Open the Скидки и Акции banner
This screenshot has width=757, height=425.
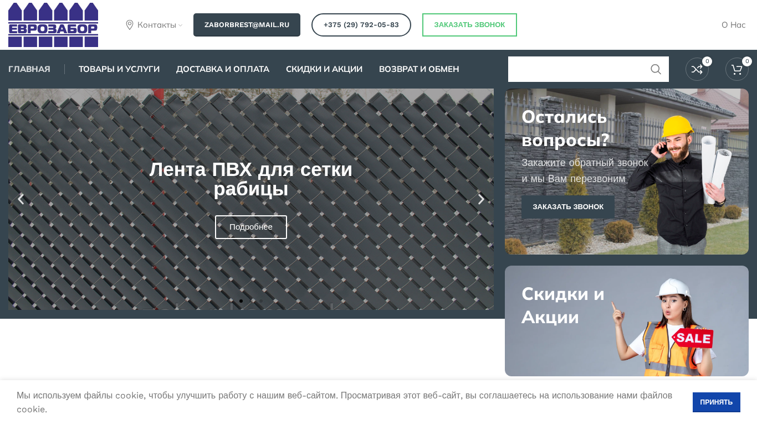(x=627, y=321)
